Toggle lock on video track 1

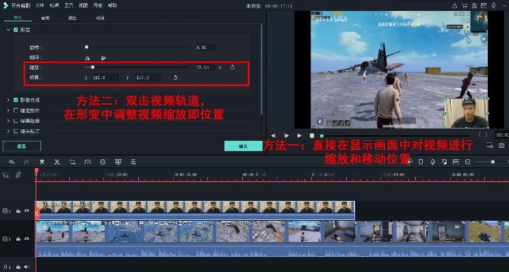pos(18,239)
